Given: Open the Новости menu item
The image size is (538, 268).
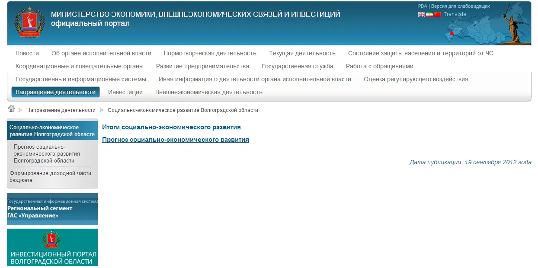Looking at the screenshot, I should pos(27,53).
